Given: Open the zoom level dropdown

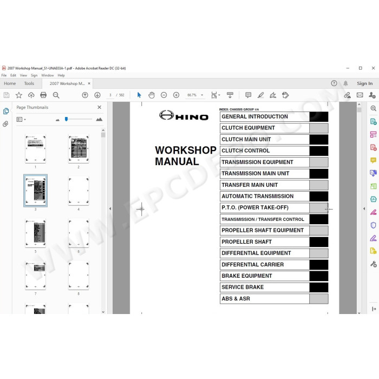Looking at the screenshot, I should click(x=202, y=95).
